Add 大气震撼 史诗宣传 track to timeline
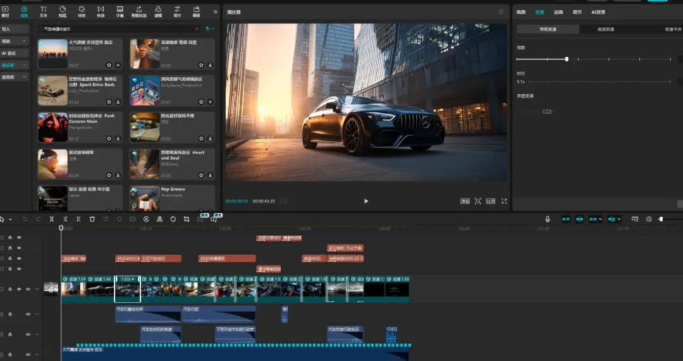The height and width of the screenshot is (361, 683). pos(118,65)
